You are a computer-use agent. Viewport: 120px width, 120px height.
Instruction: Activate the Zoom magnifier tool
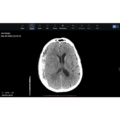[x=40, y=27]
